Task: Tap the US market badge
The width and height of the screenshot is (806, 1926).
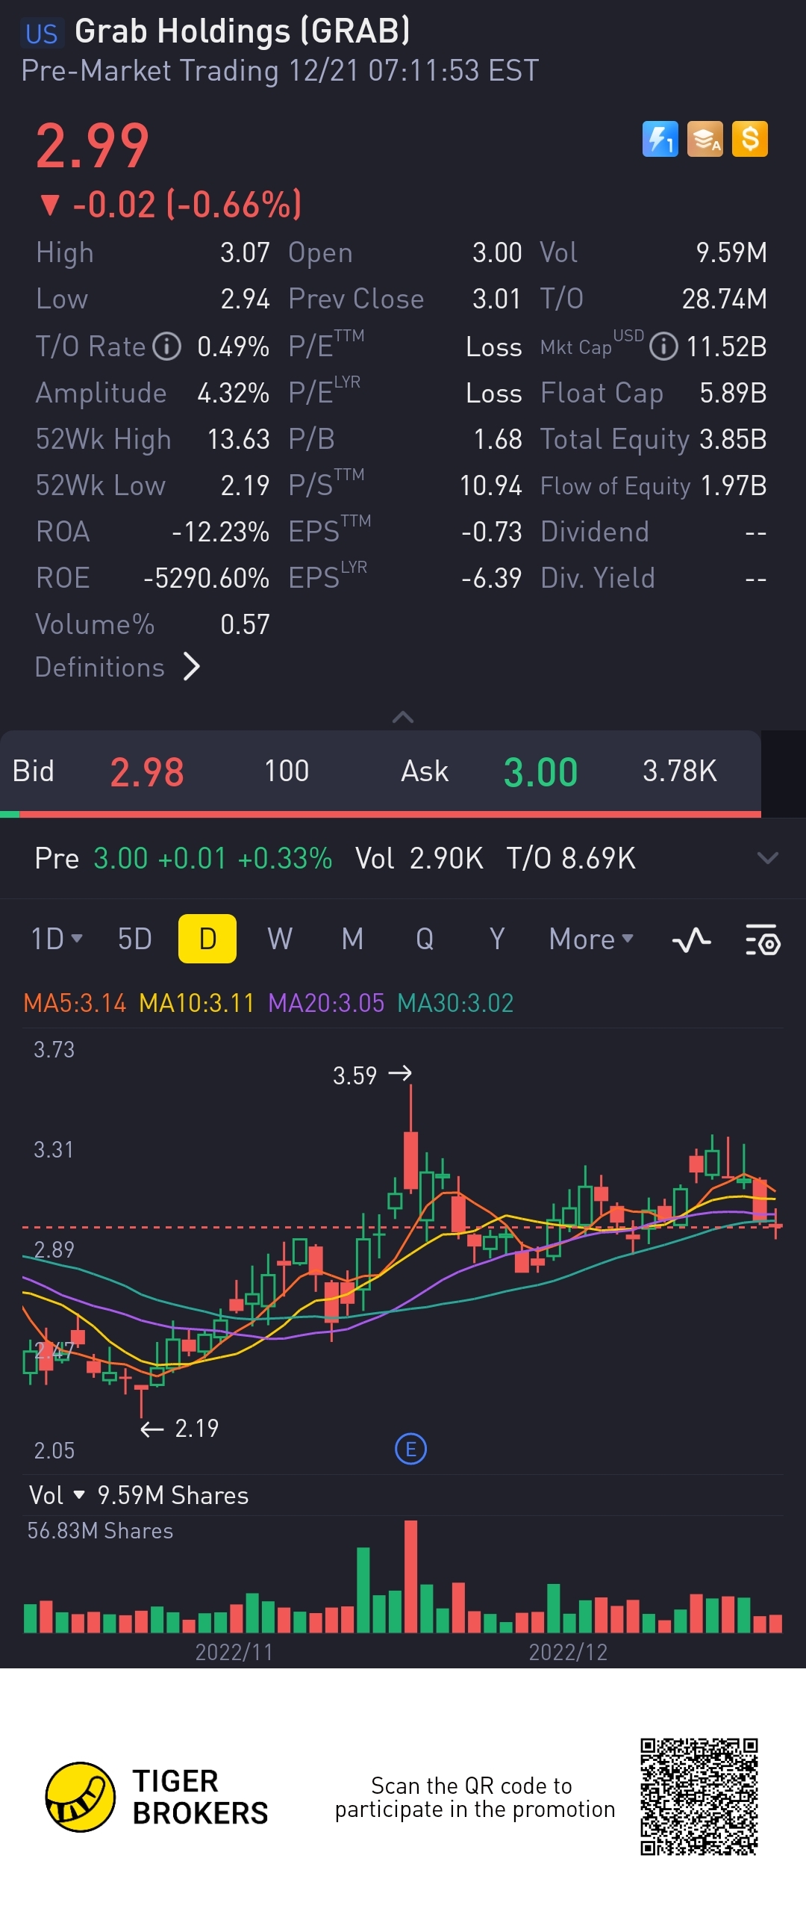Action: pyautogui.click(x=42, y=34)
